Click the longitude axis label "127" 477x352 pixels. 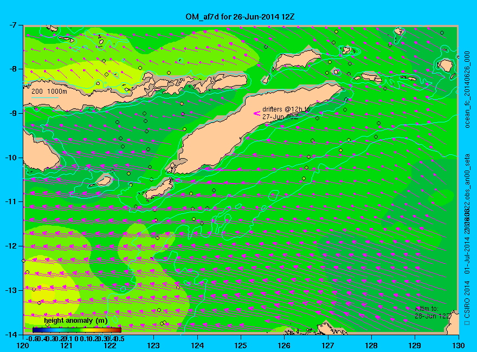pyautogui.click(x=328, y=346)
